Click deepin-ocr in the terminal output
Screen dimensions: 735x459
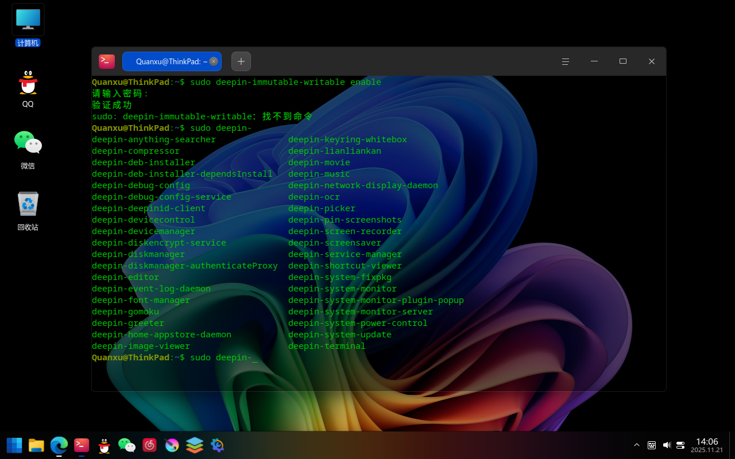click(x=314, y=197)
